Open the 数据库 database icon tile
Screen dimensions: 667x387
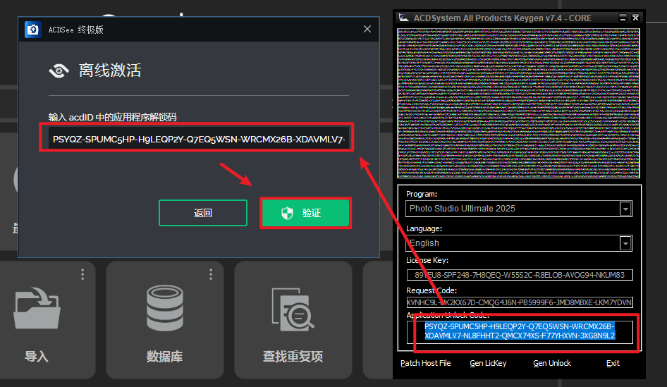pos(164,312)
